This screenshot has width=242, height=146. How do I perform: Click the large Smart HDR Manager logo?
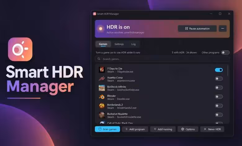pos(20,49)
